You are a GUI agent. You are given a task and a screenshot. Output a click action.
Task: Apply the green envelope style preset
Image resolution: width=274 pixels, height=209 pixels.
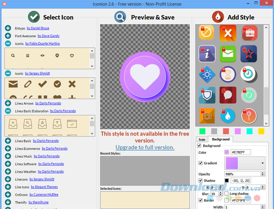point(228,54)
